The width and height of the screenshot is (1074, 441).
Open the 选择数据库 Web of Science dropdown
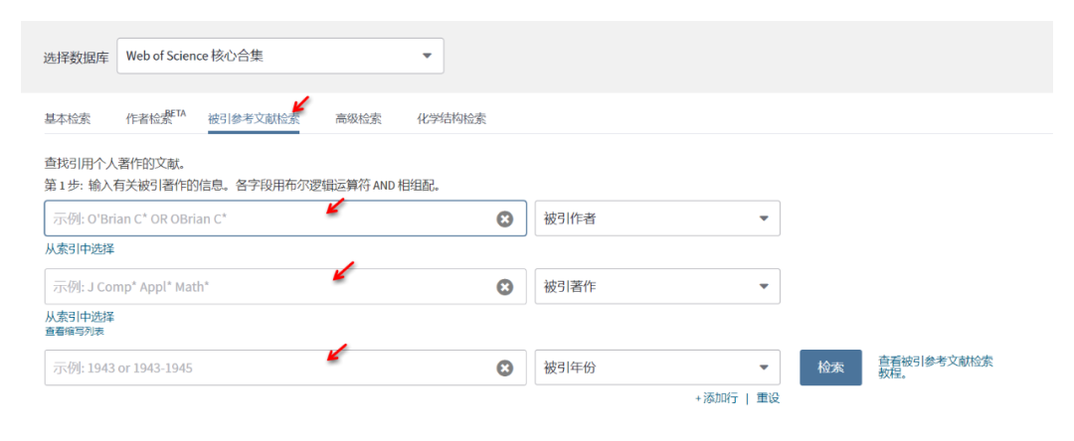(x=280, y=56)
